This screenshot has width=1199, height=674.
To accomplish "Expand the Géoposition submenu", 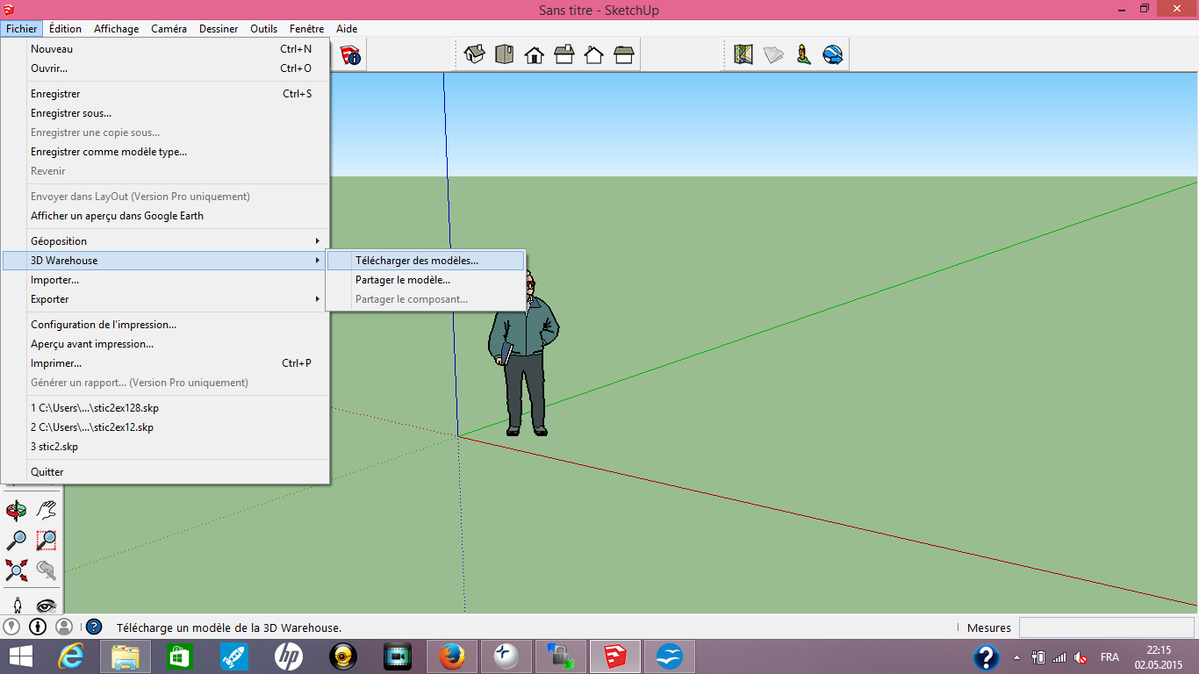I will (166, 241).
